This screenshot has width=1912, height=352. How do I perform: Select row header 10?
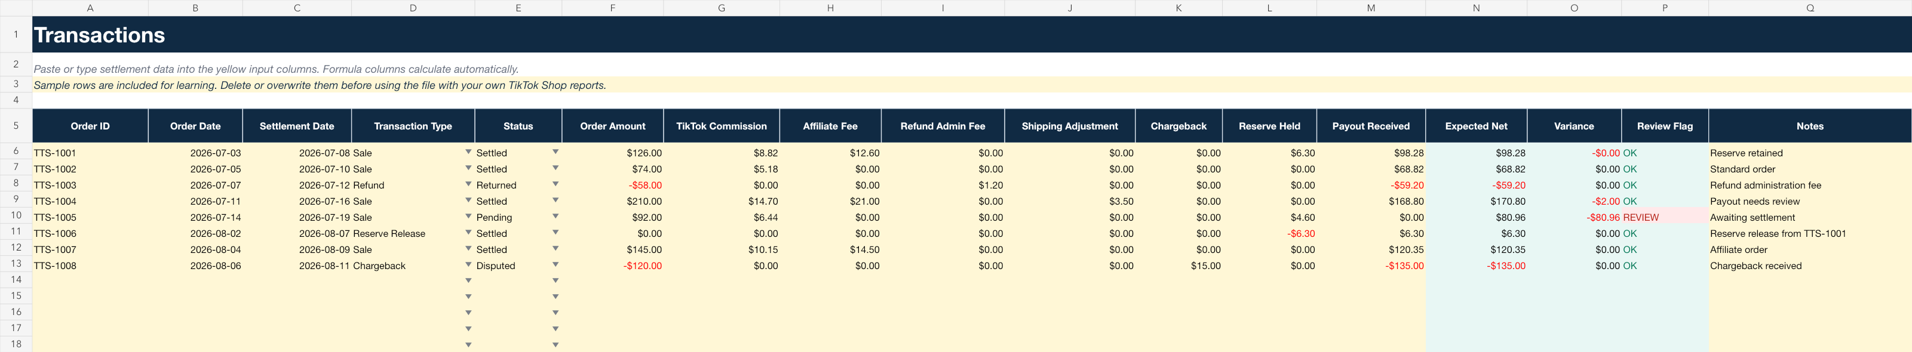pyautogui.click(x=16, y=215)
